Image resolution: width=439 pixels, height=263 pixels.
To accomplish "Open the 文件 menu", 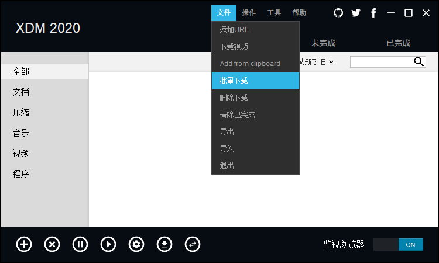I will tap(224, 13).
